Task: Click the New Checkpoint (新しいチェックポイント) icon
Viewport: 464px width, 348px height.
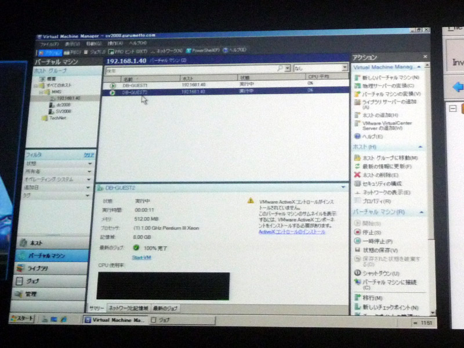Action: [x=357, y=307]
